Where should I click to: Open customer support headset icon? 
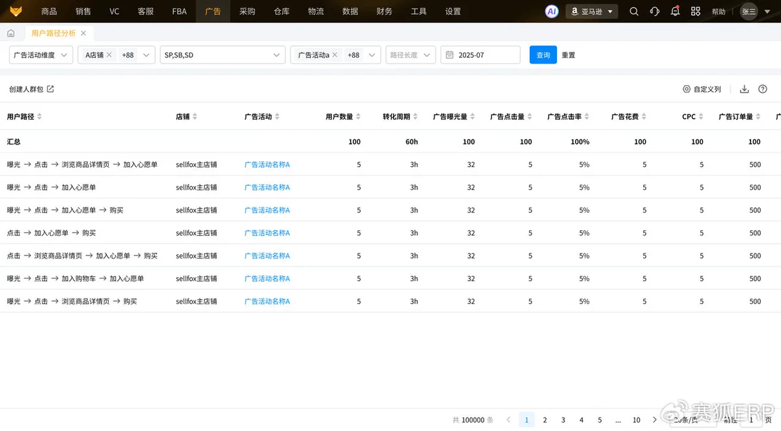tap(655, 11)
